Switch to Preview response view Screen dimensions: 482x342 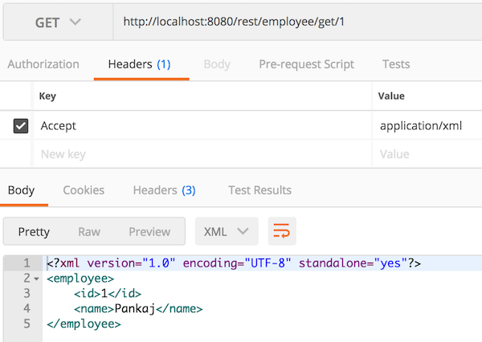coord(149,231)
